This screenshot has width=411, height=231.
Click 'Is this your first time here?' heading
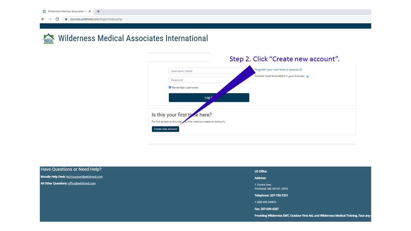pos(182,115)
